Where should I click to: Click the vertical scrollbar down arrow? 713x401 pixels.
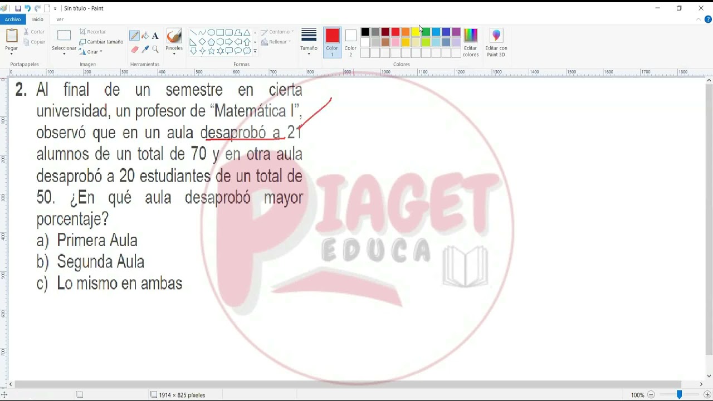pyautogui.click(x=709, y=376)
